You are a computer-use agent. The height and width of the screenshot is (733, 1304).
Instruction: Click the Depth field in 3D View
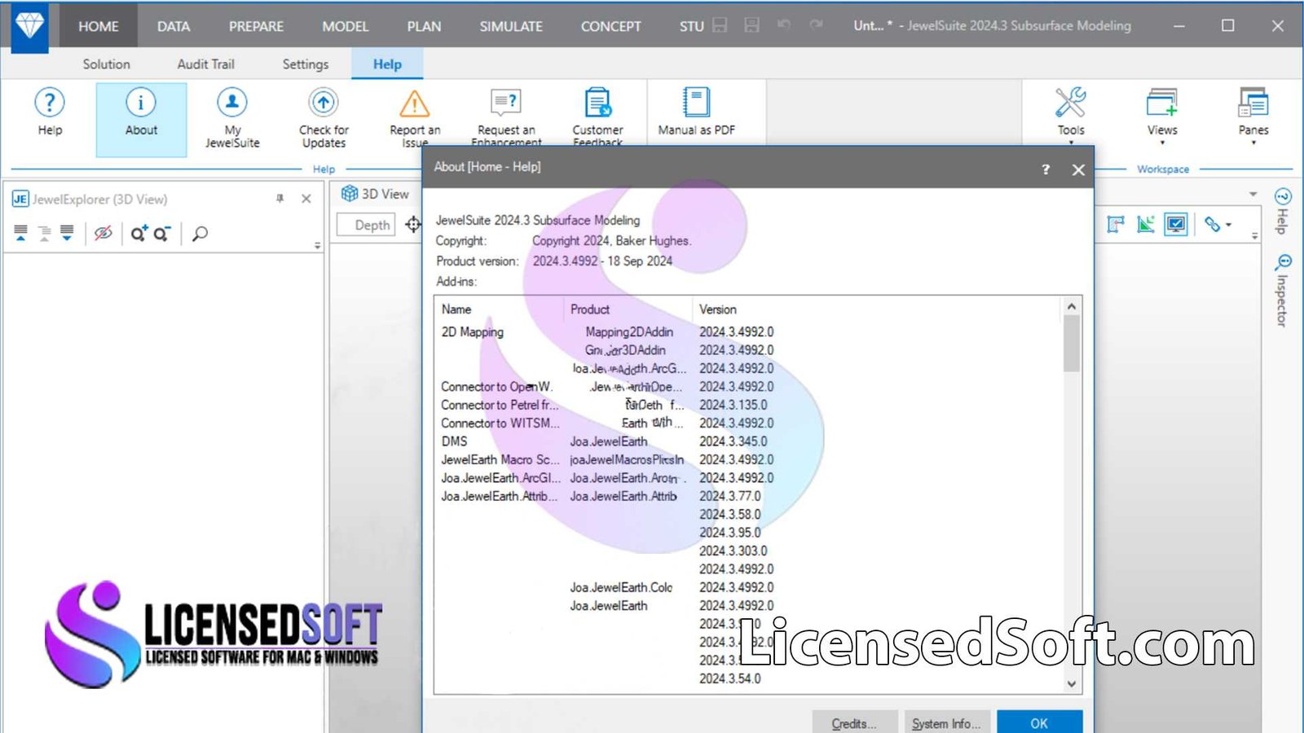(x=367, y=225)
